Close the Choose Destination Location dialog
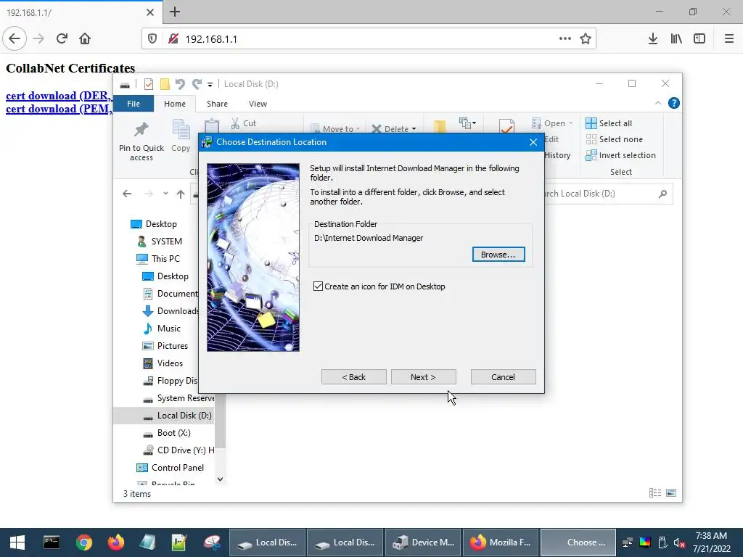This screenshot has height=557, width=743. click(533, 142)
